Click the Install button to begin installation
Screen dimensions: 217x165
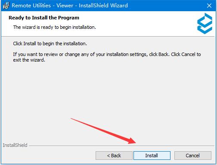[x=152, y=156]
